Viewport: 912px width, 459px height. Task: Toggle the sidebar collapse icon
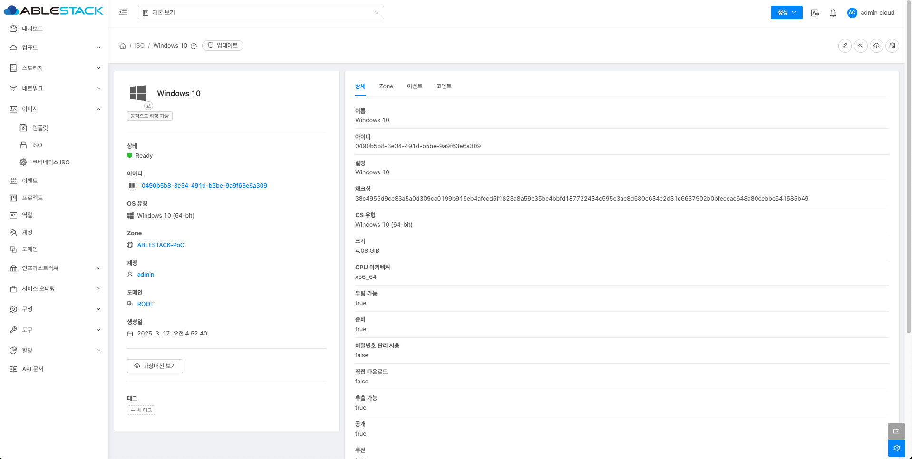pos(123,12)
